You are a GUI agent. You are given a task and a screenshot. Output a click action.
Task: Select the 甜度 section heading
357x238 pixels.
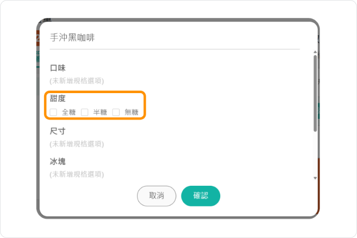(x=57, y=99)
